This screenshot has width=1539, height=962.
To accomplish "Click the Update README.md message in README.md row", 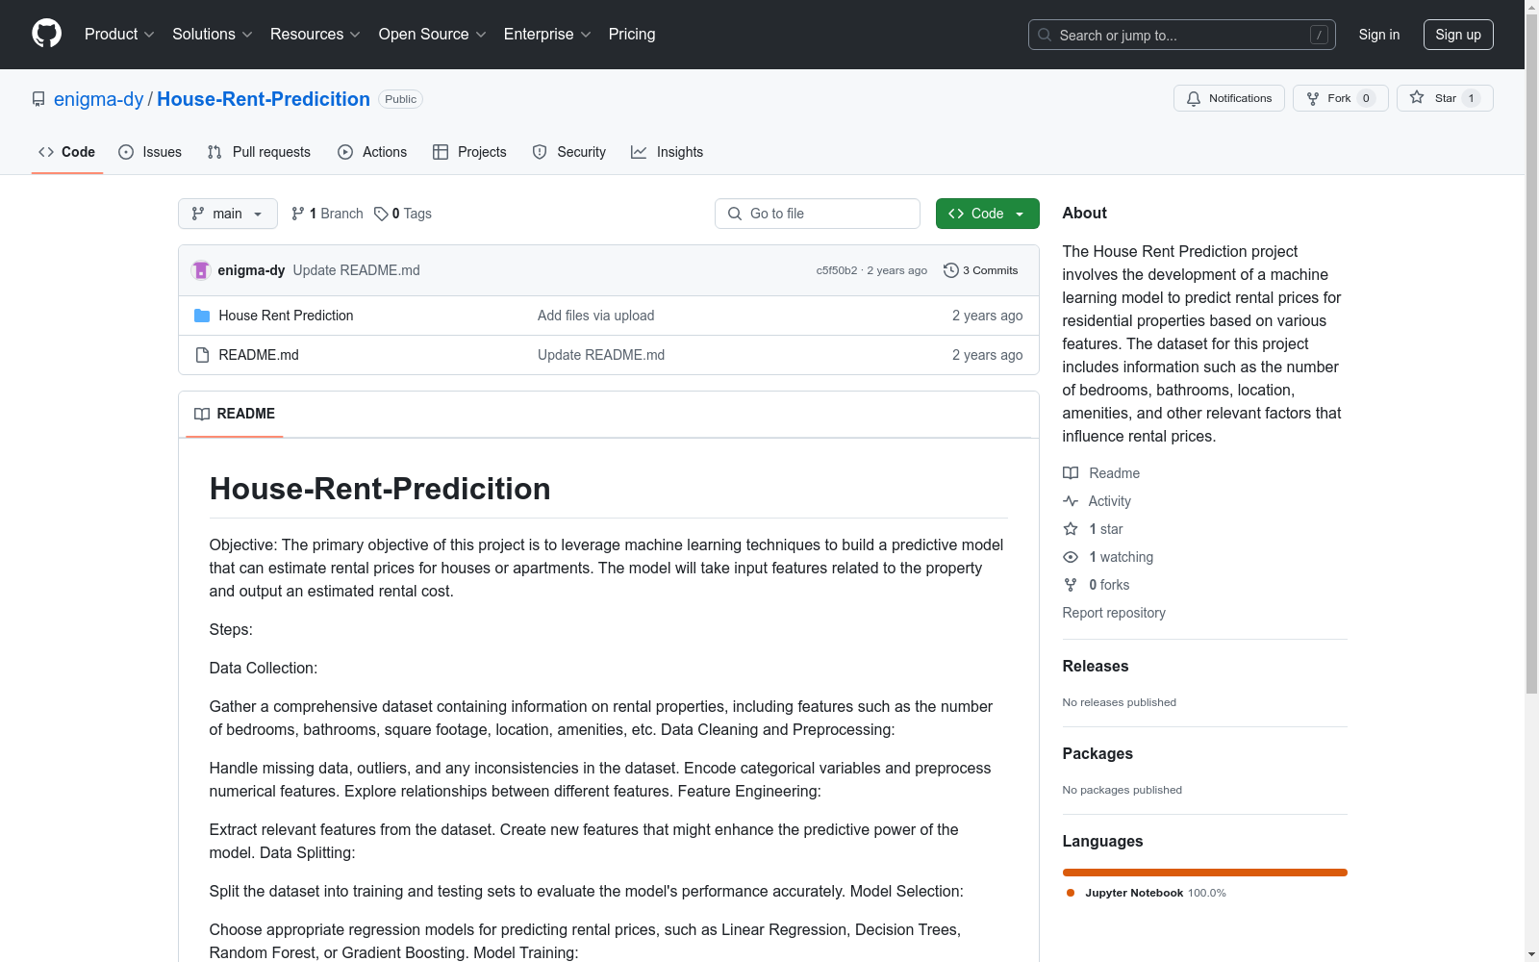I will tap(601, 355).
